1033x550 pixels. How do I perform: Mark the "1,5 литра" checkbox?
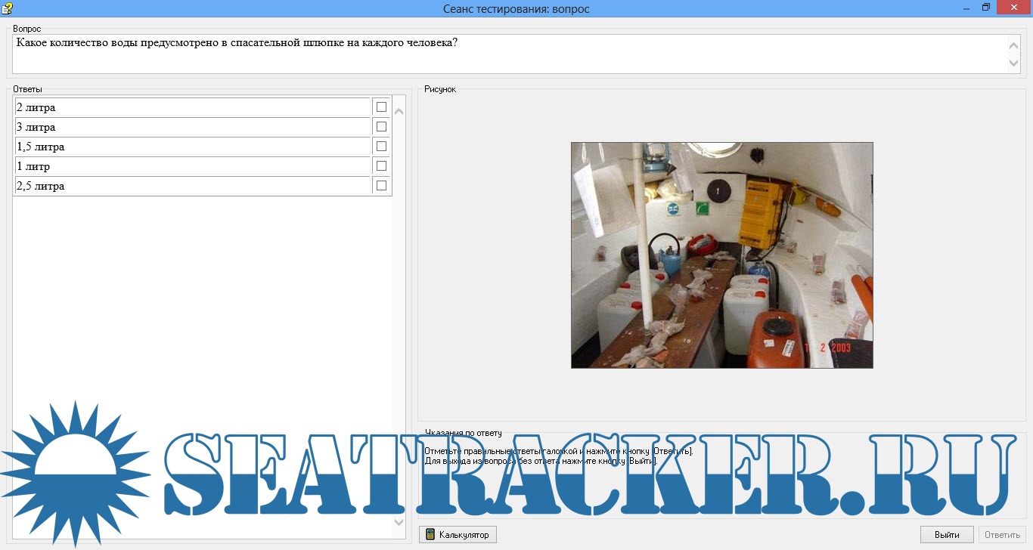click(381, 147)
